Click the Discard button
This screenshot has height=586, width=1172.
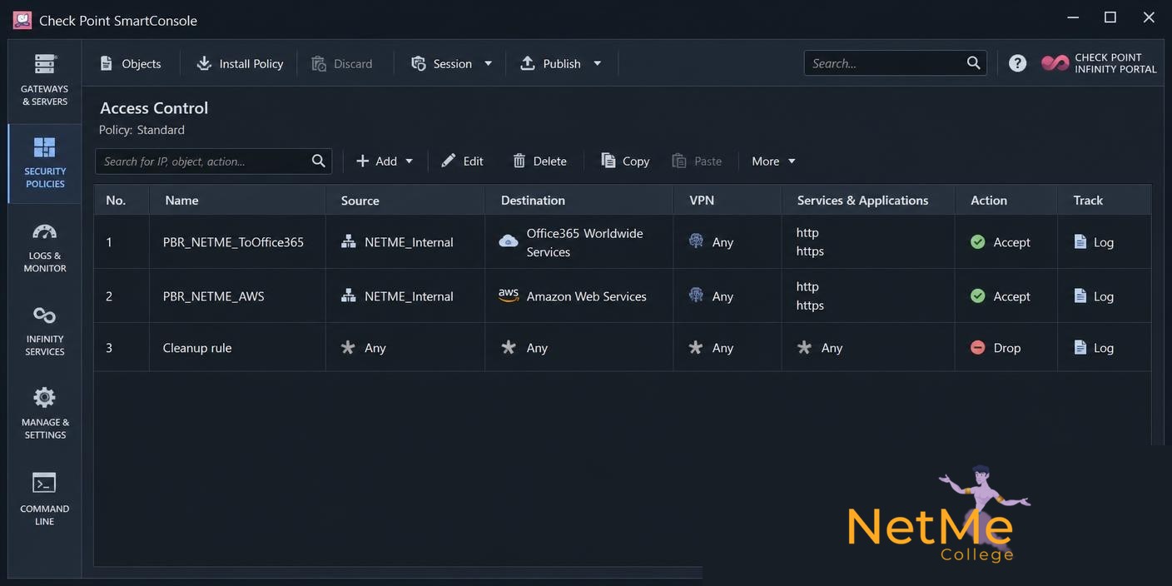click(x=342, y=63)
